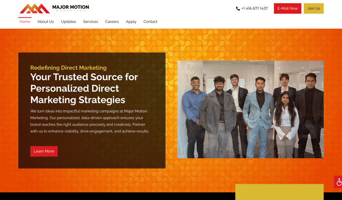This screenshot has width=342, height=200.
Task: Click the phone handset icon
Action: pyautogui.click(x=238, y=9)
